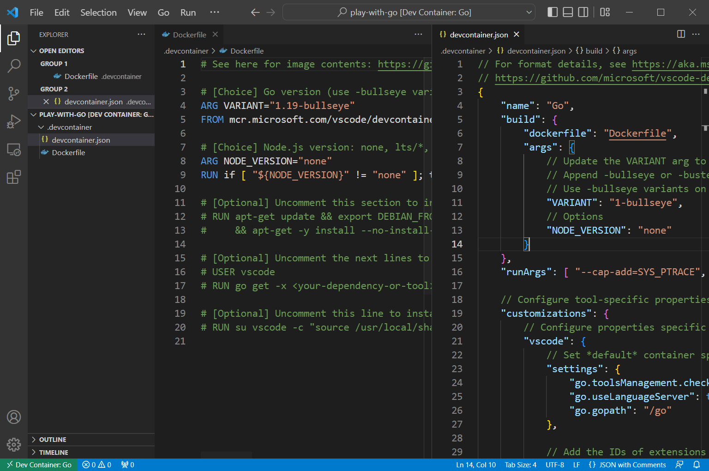
Task: Click the play-with-go command center search box
Action: click(409, 12)
